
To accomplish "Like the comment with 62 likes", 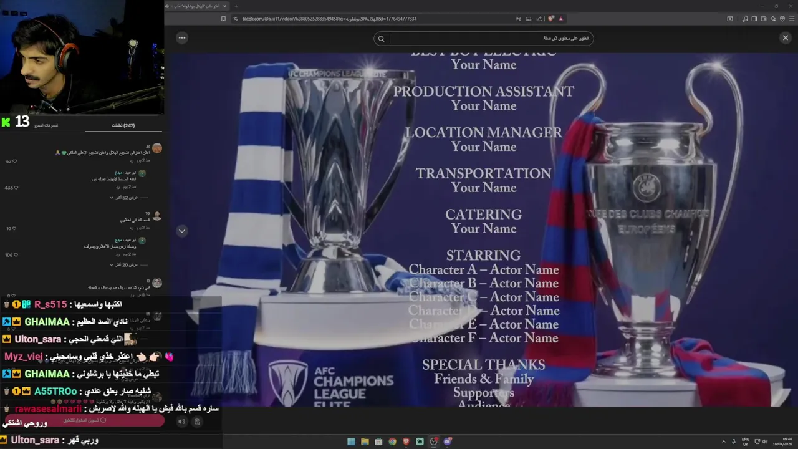I will click(14, 161).
